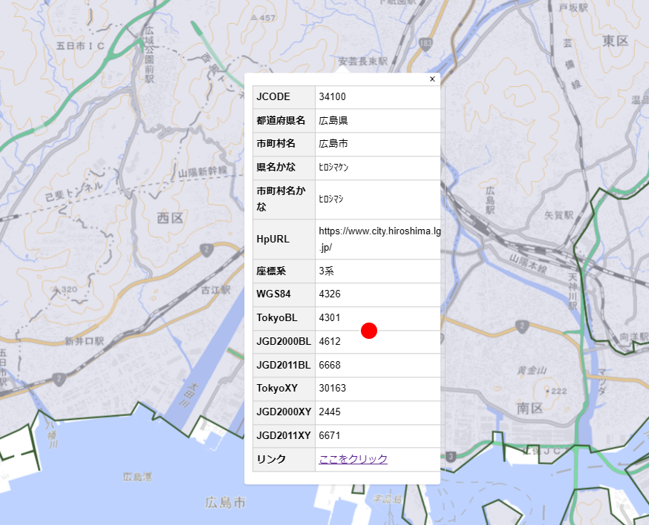Screen dimensions: 649x525
Task: Click the 西区 ward label
Action: click(169, 217)
